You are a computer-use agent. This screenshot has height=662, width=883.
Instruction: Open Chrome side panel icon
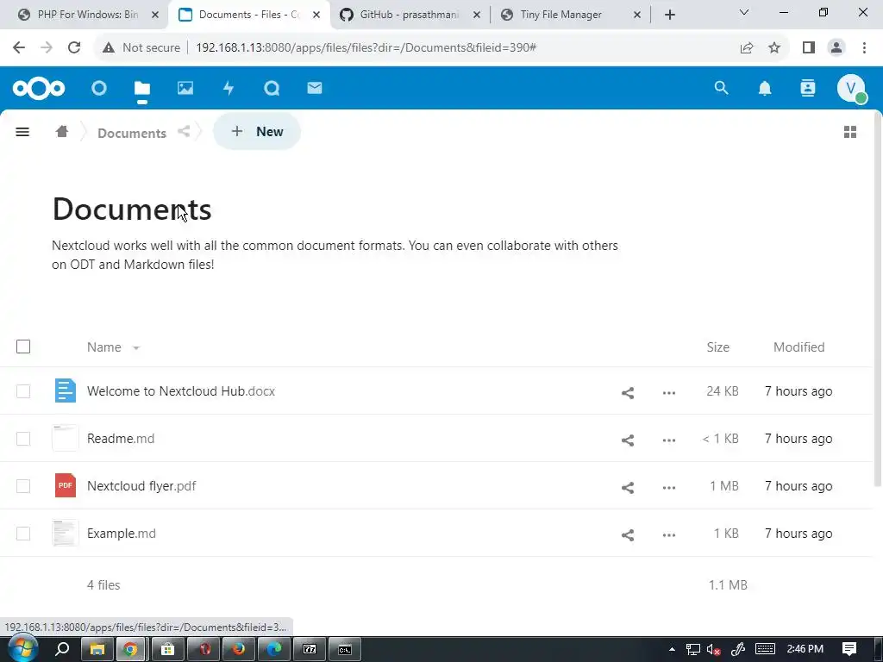tap(809, 47)
